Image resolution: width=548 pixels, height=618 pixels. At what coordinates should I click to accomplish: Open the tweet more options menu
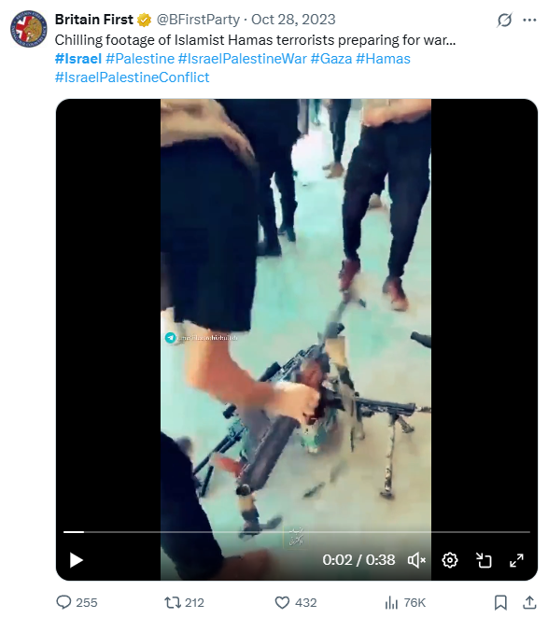point(529,20)
